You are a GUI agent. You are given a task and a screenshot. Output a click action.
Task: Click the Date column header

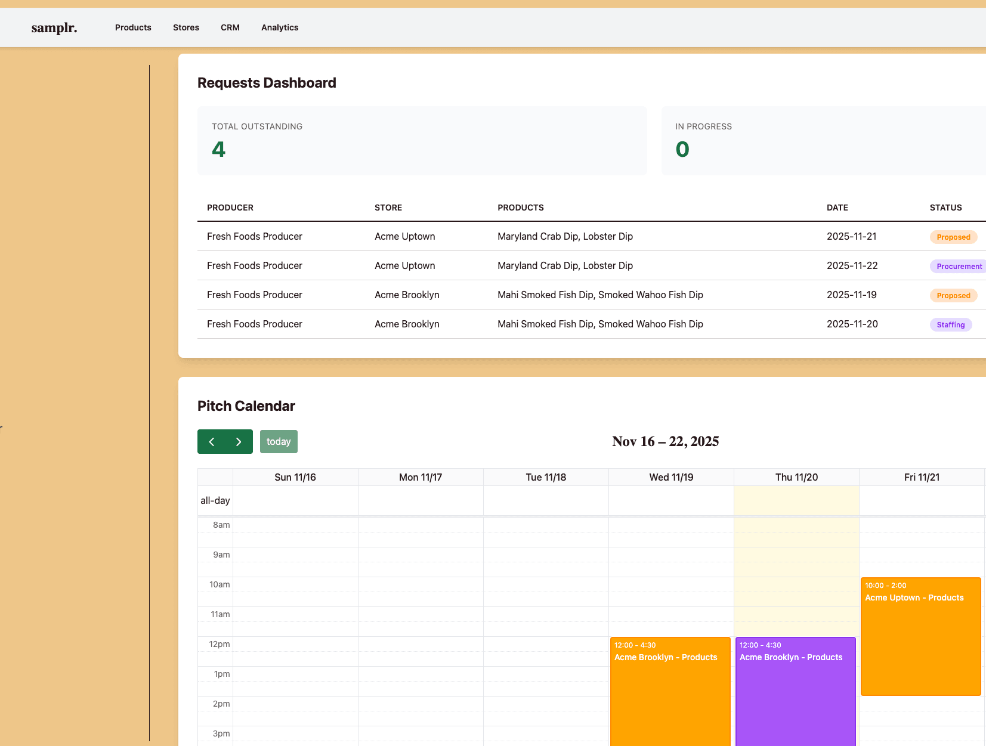[837, 208]
